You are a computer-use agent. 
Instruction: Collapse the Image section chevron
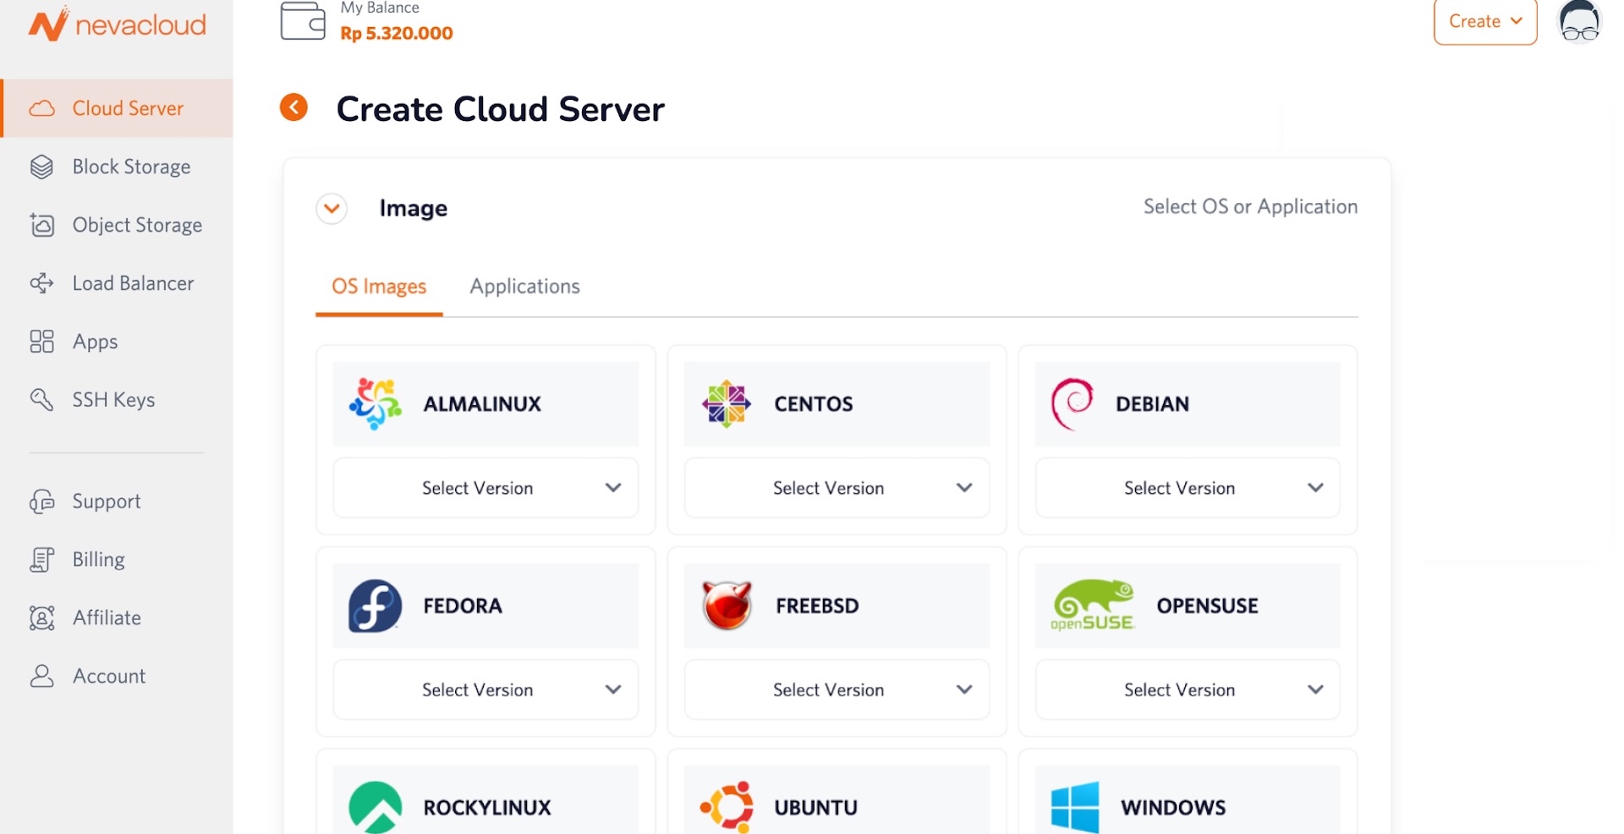click(331, 208)
